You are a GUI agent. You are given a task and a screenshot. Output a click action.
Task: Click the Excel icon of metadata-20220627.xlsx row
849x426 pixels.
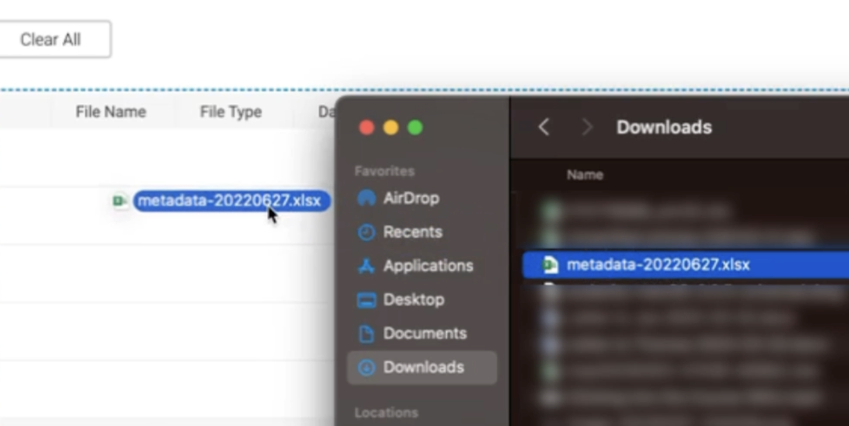pyautogui.click(x=550, y=264)
